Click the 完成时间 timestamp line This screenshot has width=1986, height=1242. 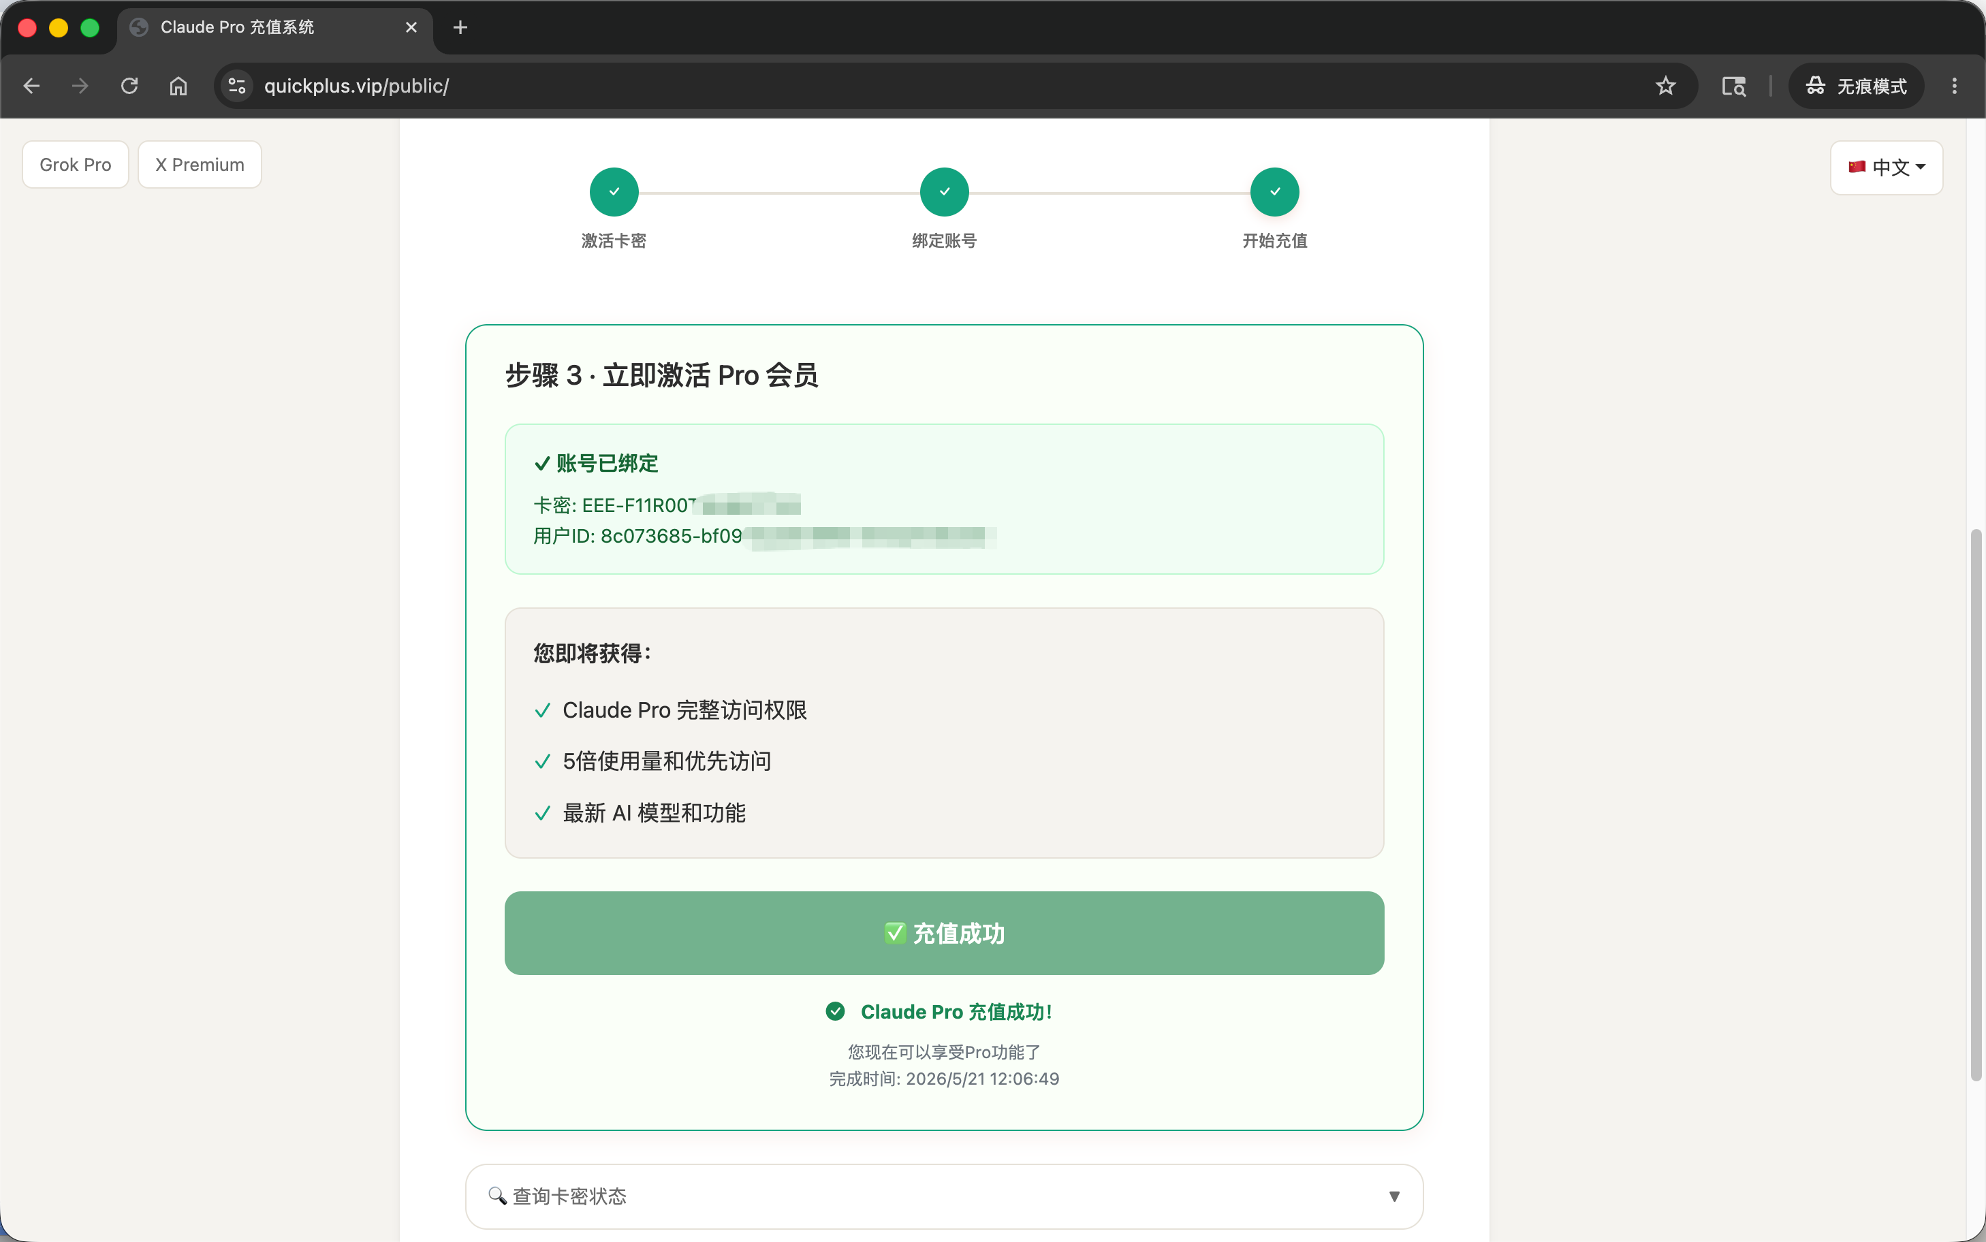click(944, 1079)
